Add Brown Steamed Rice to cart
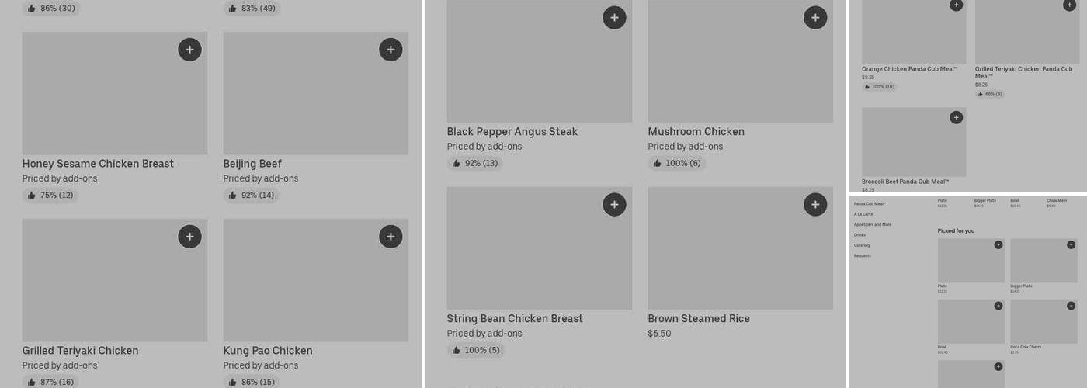The image size is (1087, 388). (x=815, y=205)
